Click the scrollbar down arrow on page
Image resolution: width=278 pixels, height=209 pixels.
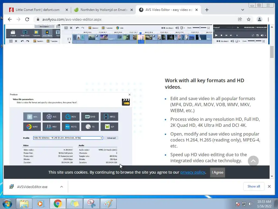pos(272,176)
